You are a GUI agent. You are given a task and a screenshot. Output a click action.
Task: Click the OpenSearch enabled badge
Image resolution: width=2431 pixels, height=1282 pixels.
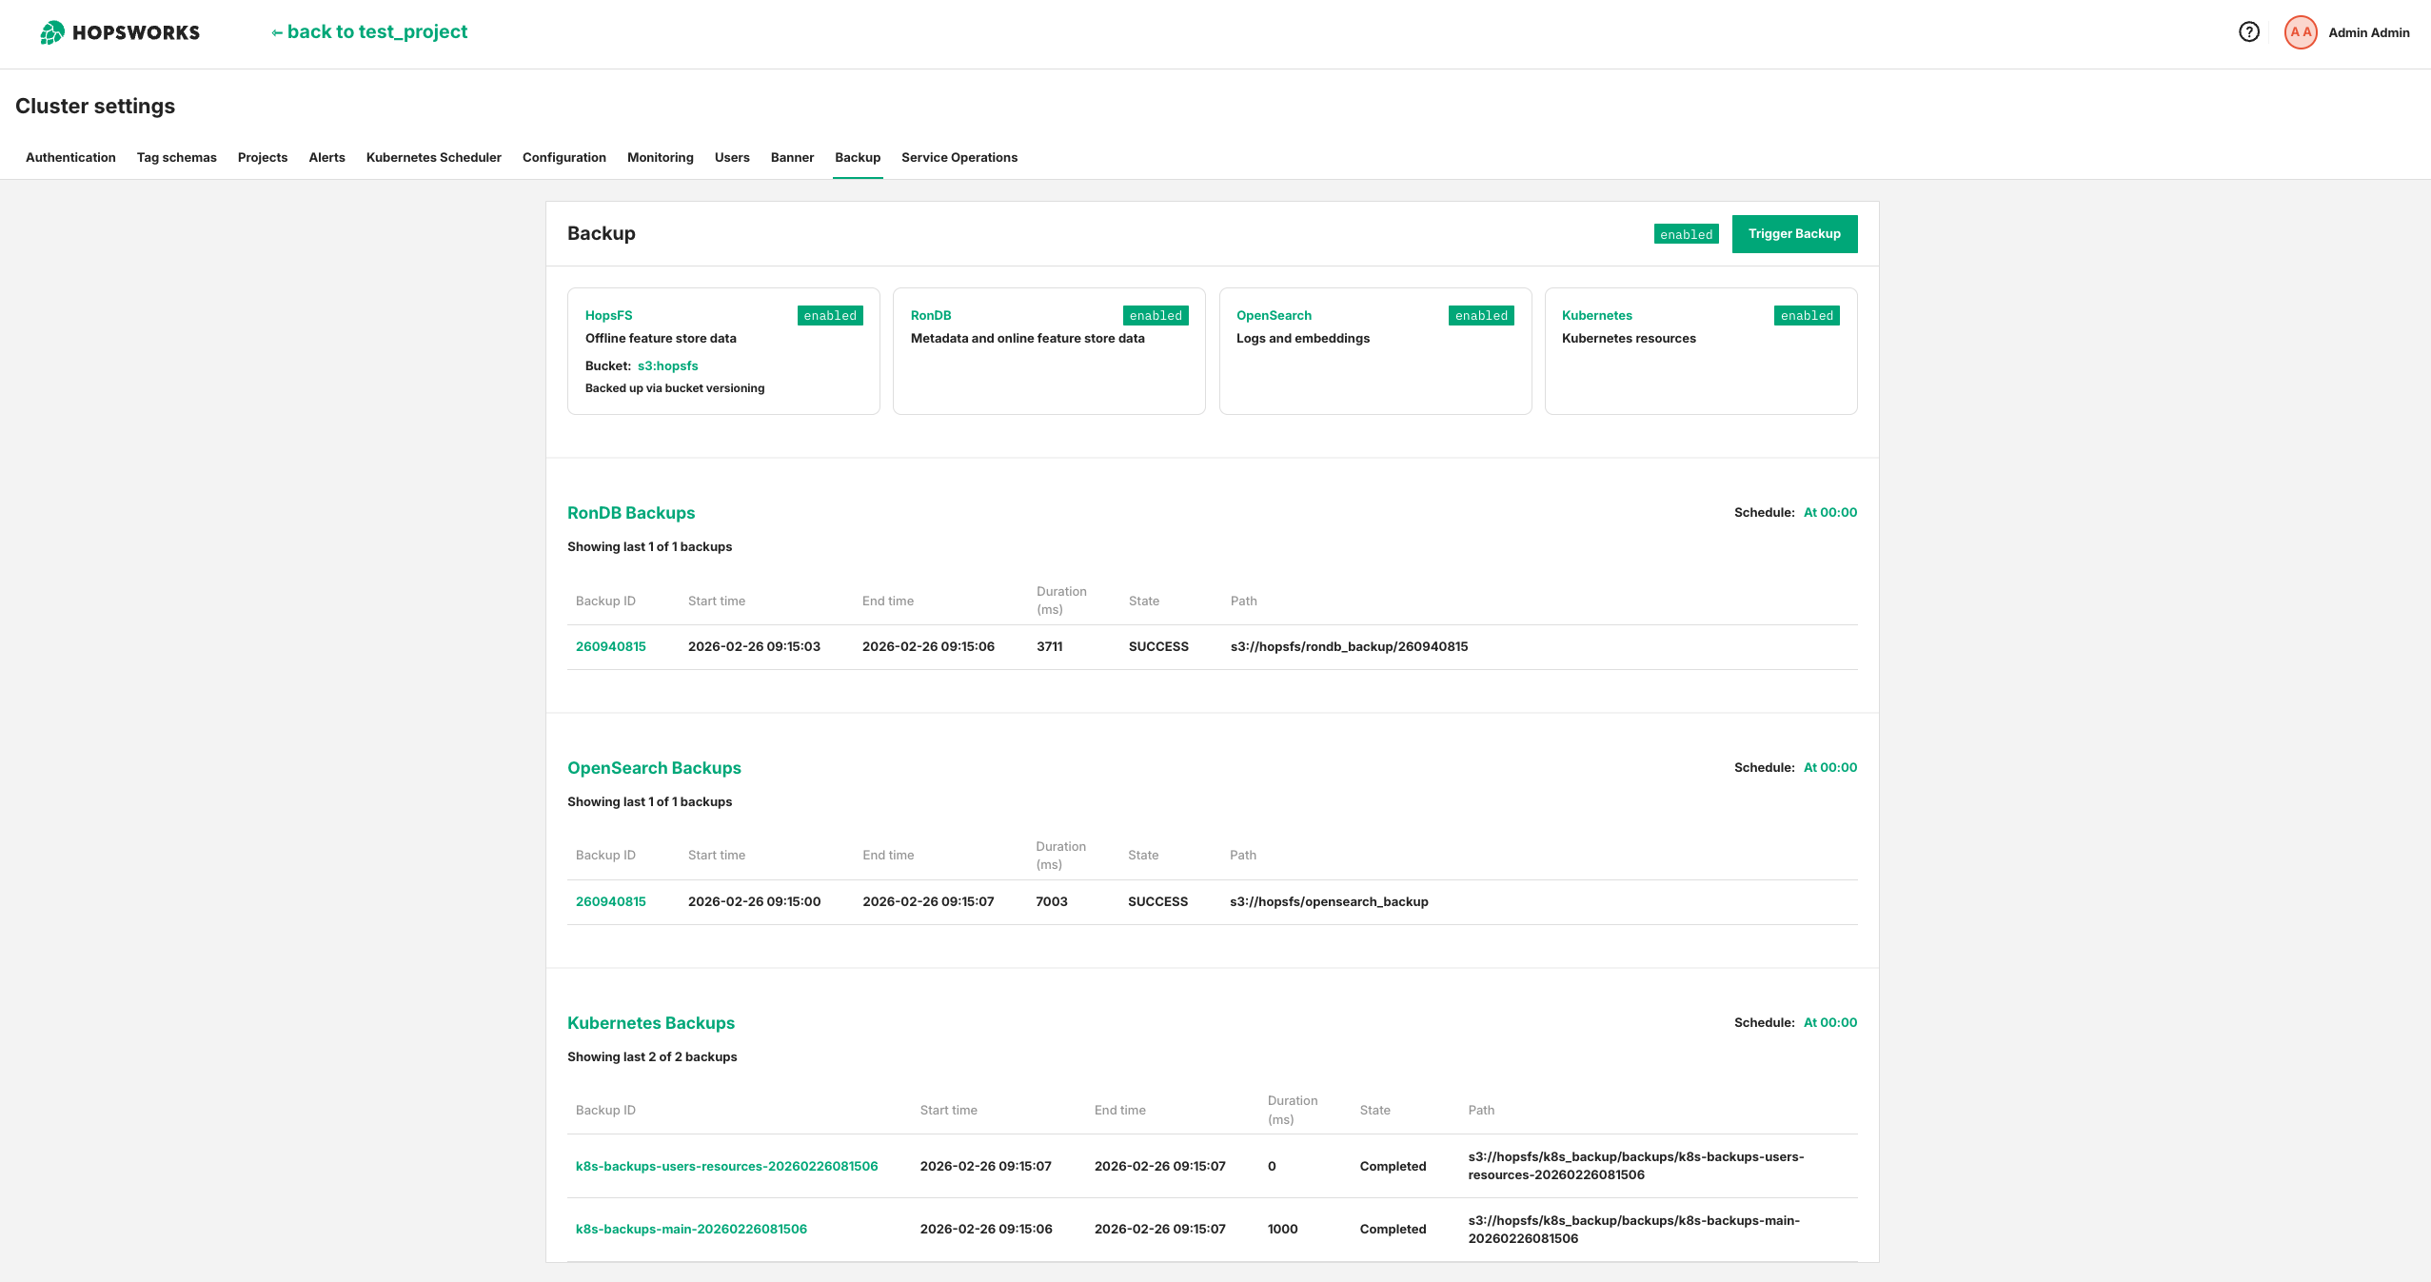pyautogui.click(x=1481, y=316)
